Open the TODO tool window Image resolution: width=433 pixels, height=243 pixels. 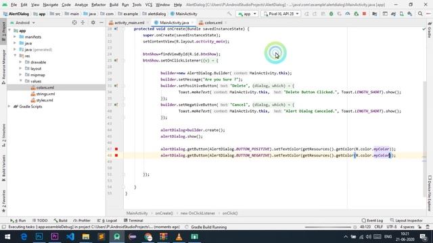click(x=40, y=221)
